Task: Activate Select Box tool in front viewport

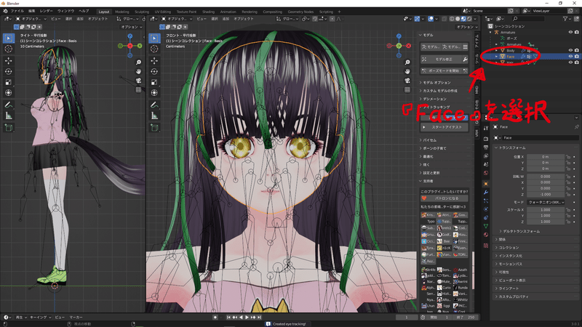Action: (154, 38)
